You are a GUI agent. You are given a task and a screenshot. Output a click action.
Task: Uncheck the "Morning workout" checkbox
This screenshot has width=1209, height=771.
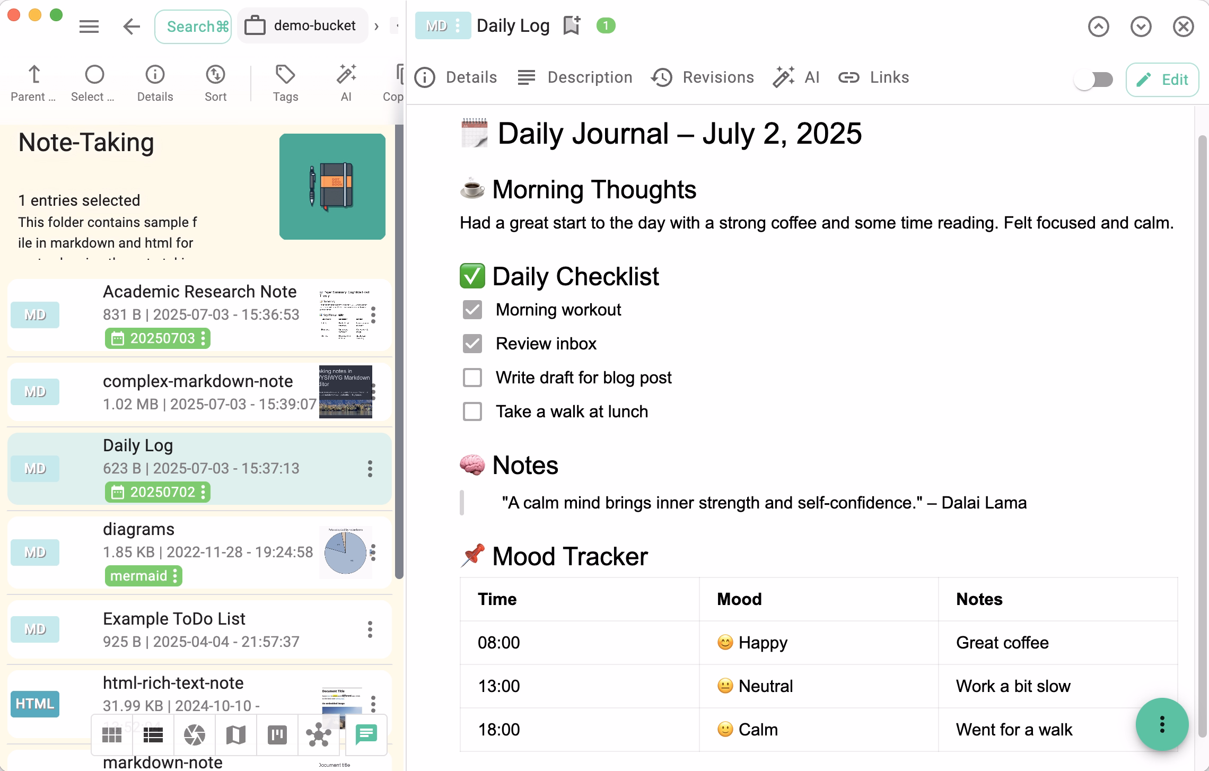tap(472, 310)
